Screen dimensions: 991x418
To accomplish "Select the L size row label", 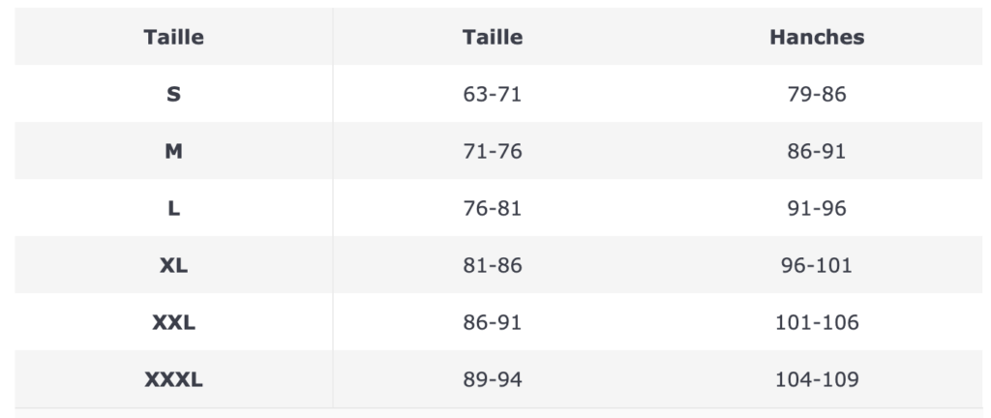I will pos(174,209).
